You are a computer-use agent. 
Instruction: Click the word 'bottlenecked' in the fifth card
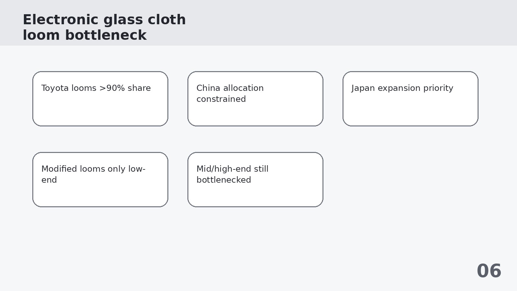224,180
